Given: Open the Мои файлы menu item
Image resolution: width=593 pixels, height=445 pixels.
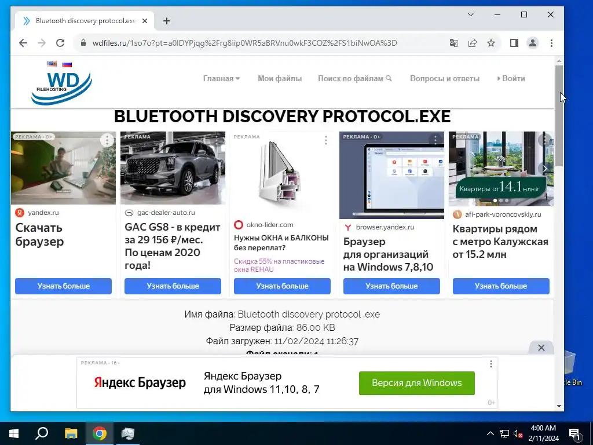Looking at the screenshot, I should [280, 79].
